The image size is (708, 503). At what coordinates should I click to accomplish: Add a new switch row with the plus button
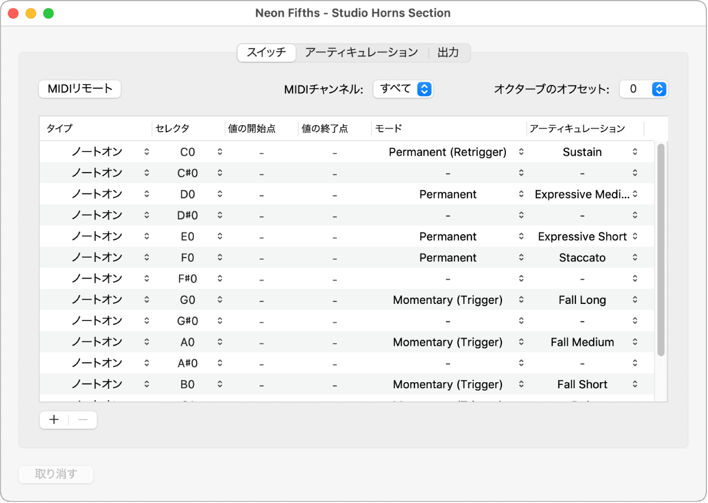pos(54,419)
